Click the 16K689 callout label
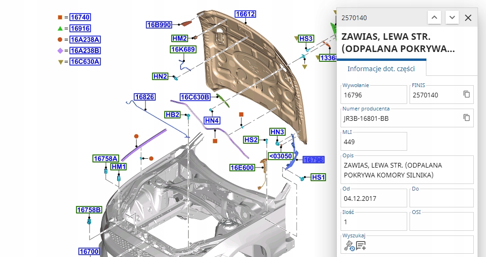This screenshot has width=486, height=257. point(183,49)
